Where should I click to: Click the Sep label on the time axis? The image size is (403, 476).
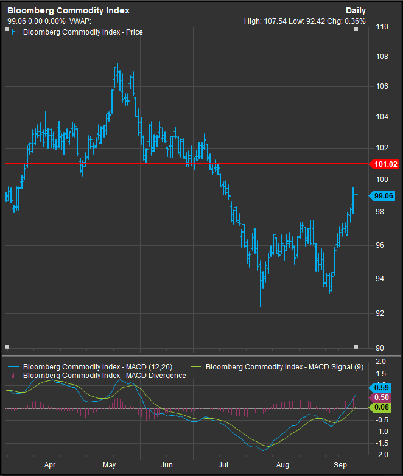point(340,465)
